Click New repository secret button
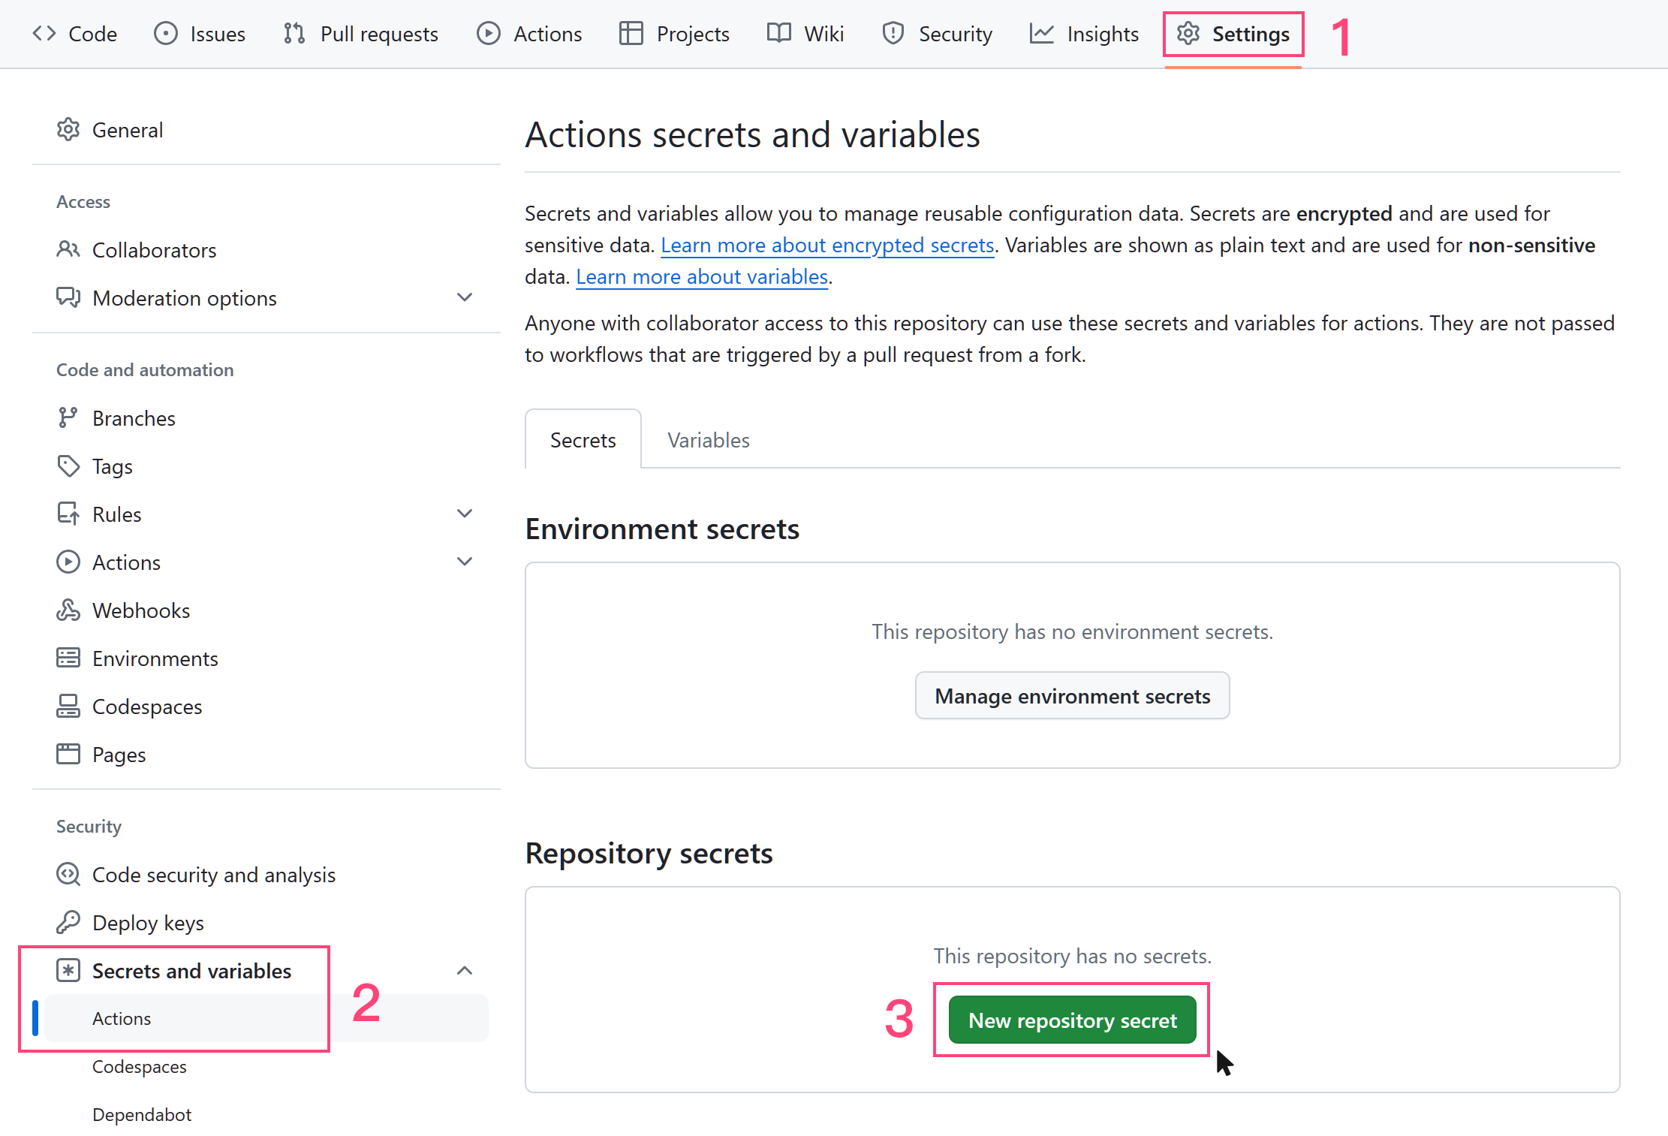1668x1136 pixels. coord(1072,1020)
